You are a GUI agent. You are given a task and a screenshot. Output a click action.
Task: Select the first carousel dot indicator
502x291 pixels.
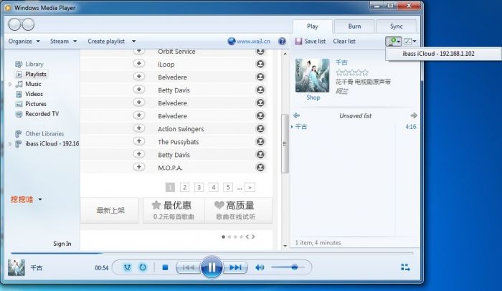[223, 237]
